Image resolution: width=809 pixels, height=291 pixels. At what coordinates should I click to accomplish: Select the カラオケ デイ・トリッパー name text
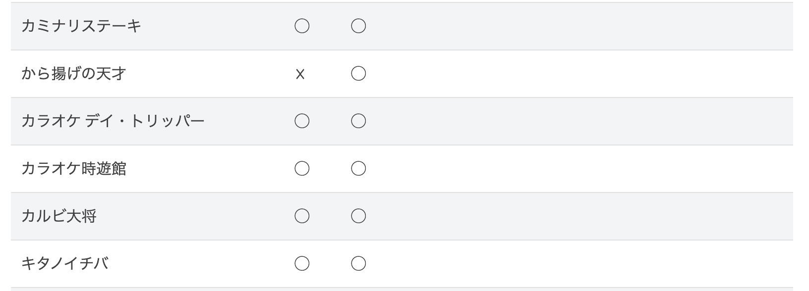[x=113, y=121]
